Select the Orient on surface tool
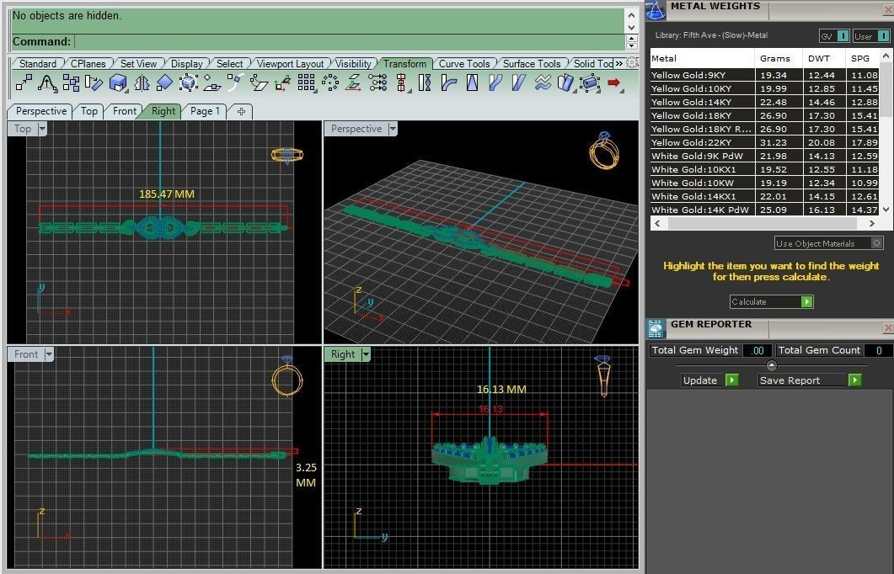This screenshot has width=894, height=574. tap(259, 83)
